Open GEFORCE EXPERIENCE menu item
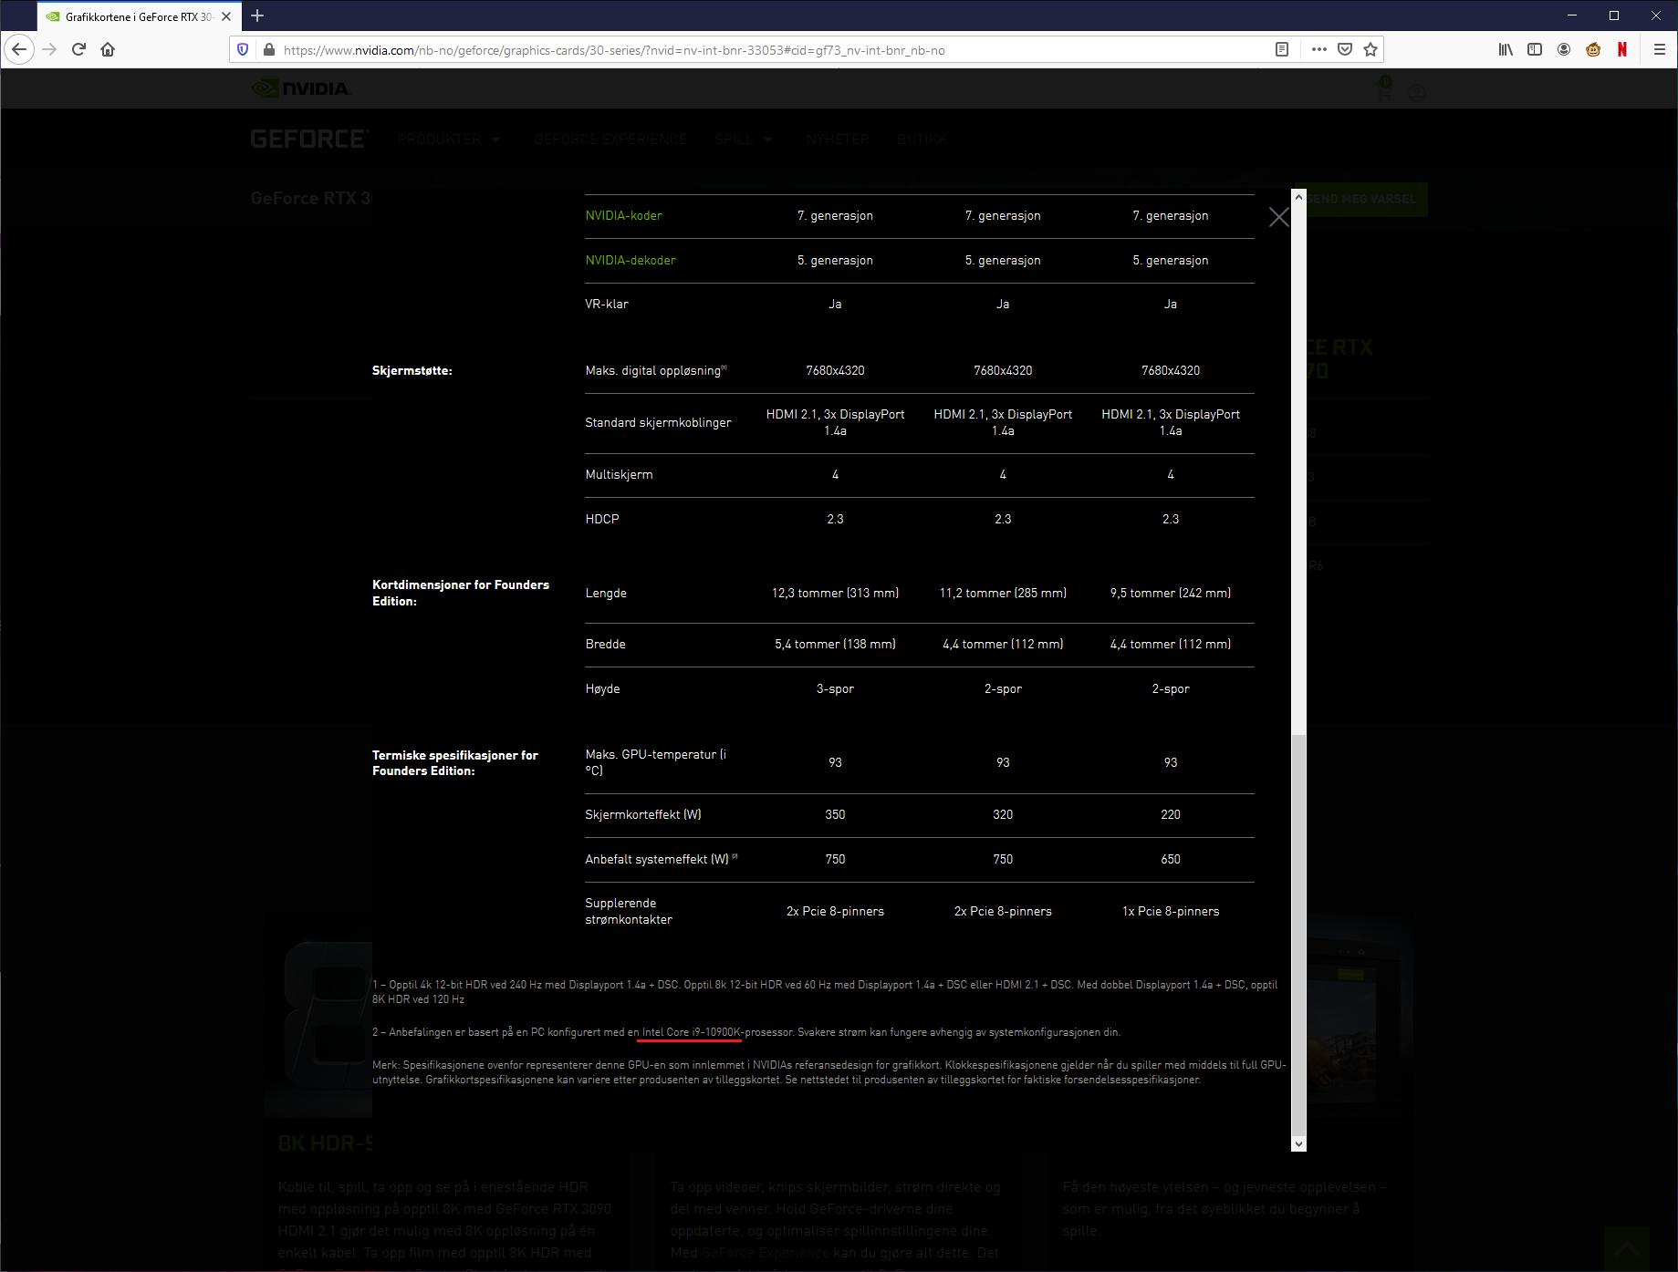1678x1272 pixels. tap(610, 140)
